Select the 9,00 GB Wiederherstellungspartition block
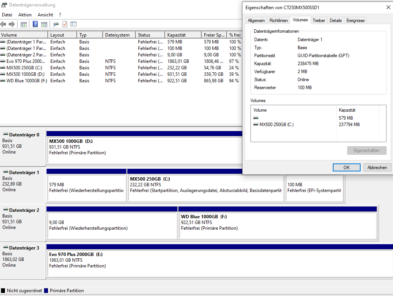Screen dimensions: 393x296 point(112,226)
